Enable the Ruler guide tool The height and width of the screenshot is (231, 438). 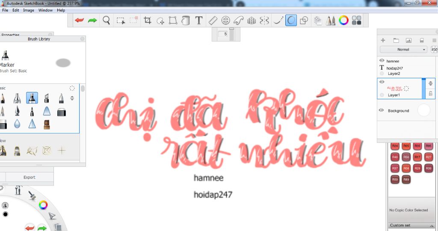213,20
